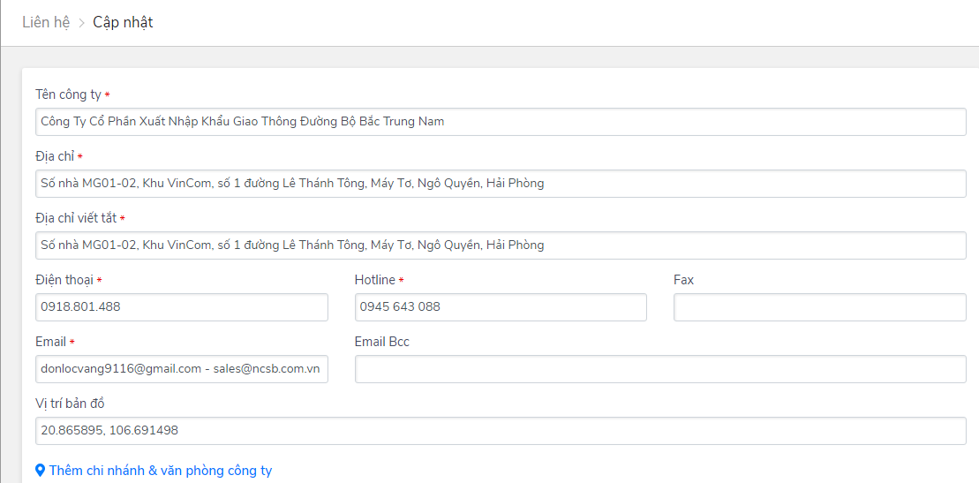Click the empty Email Bcc field
The width and height of the screenshot is (979, 483).
coord(660,369)
